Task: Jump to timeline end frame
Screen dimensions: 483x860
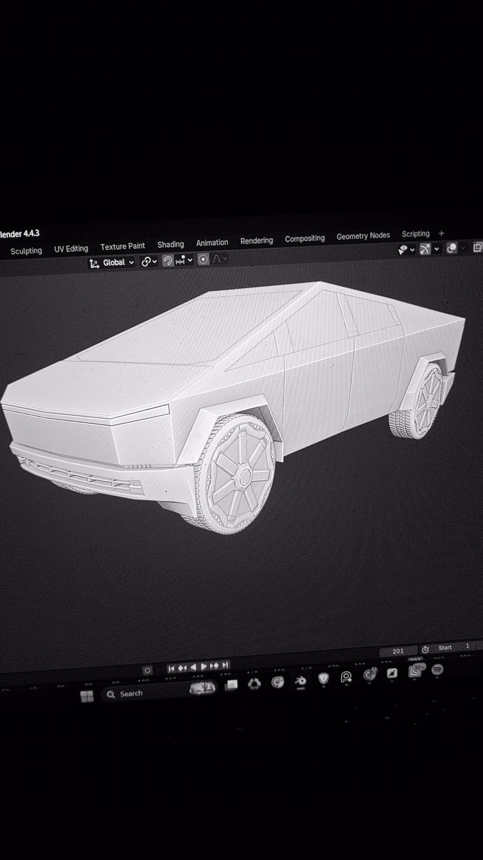Action: click(x=225, y=665)
